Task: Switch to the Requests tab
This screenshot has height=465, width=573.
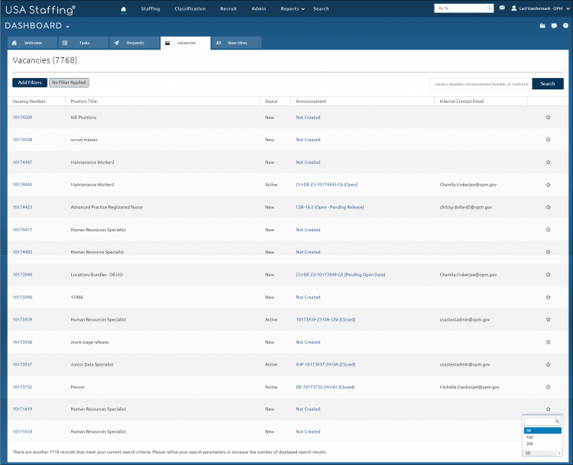Action: [x=134, y=43]
